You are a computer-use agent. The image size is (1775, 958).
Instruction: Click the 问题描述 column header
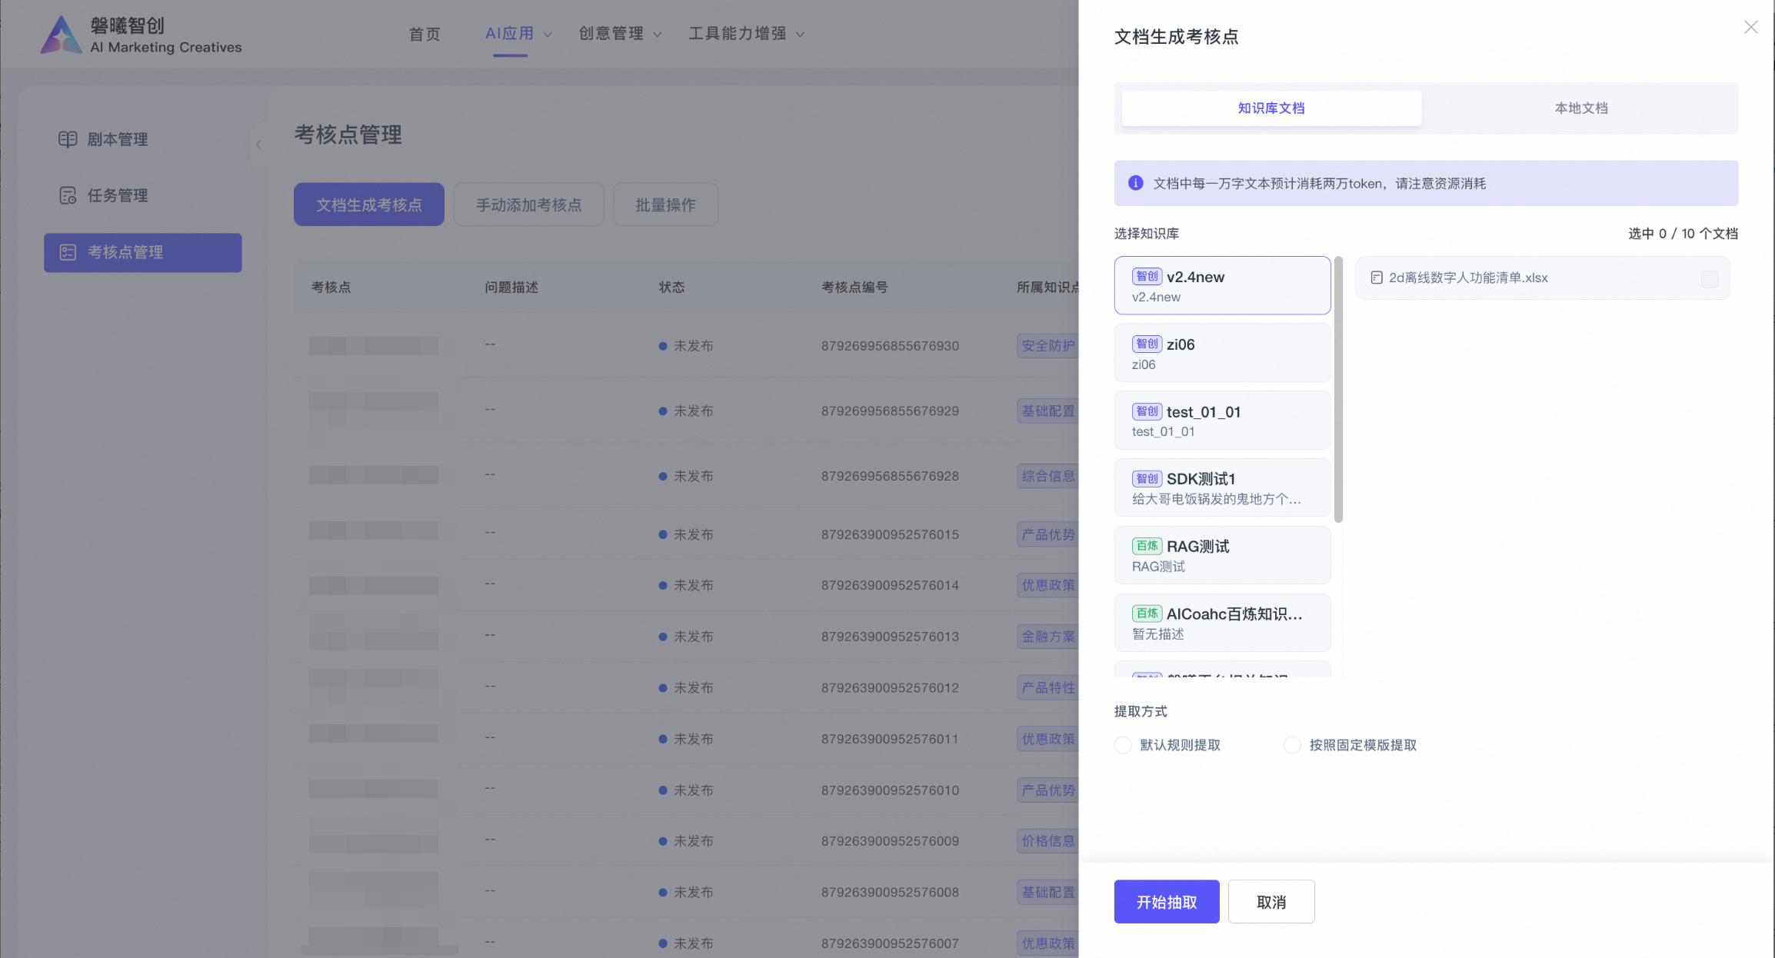(511, 287)
